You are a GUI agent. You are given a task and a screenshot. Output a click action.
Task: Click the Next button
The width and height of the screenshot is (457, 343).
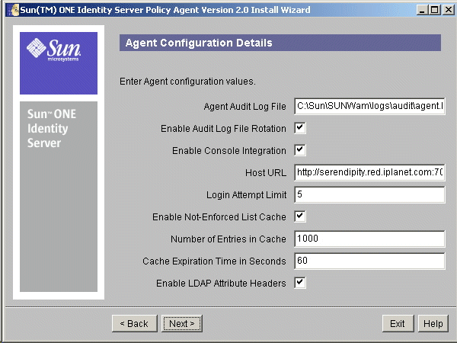coord(182,323)
